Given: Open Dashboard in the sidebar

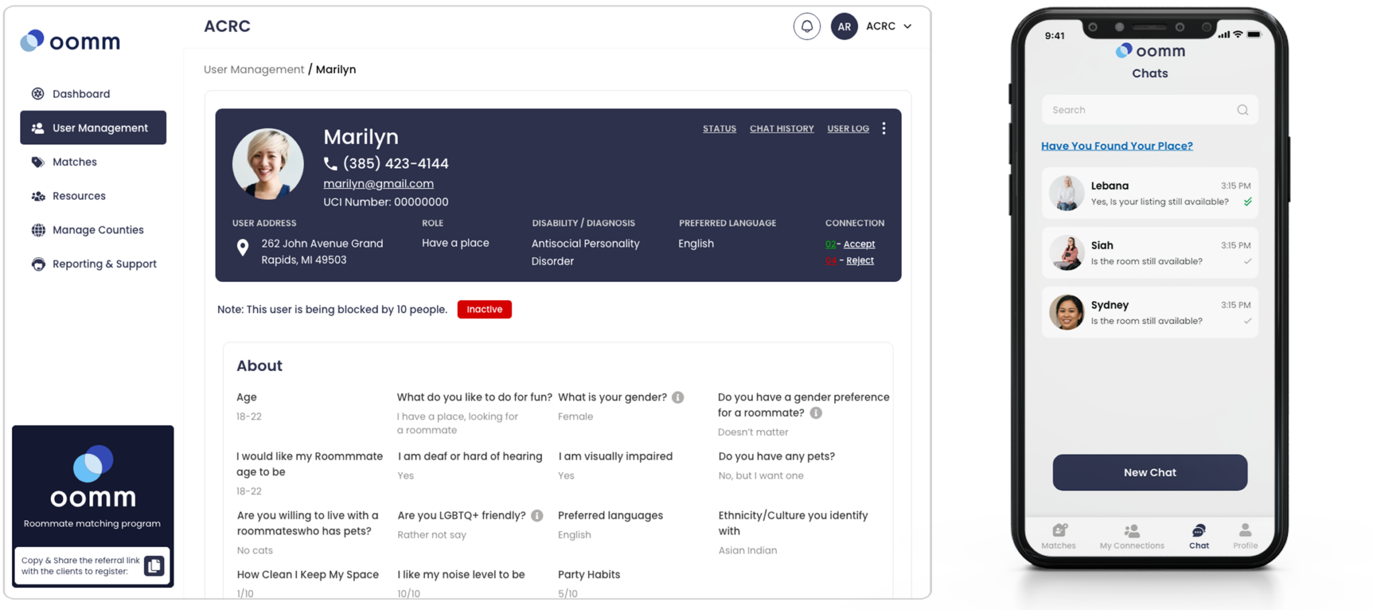Looking at the screenshot, I should [80, 94].
